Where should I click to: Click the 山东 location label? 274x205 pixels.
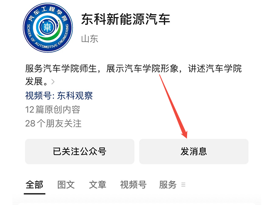[x=89, y=39]
